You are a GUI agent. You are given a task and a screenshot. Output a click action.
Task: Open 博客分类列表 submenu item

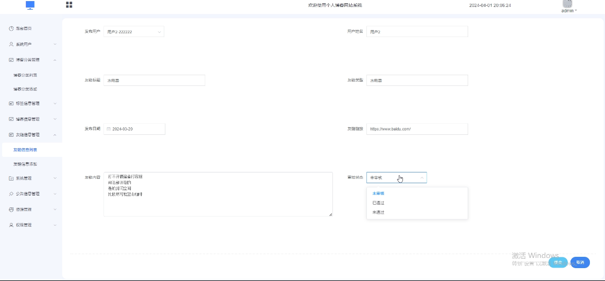pos(25,75)
